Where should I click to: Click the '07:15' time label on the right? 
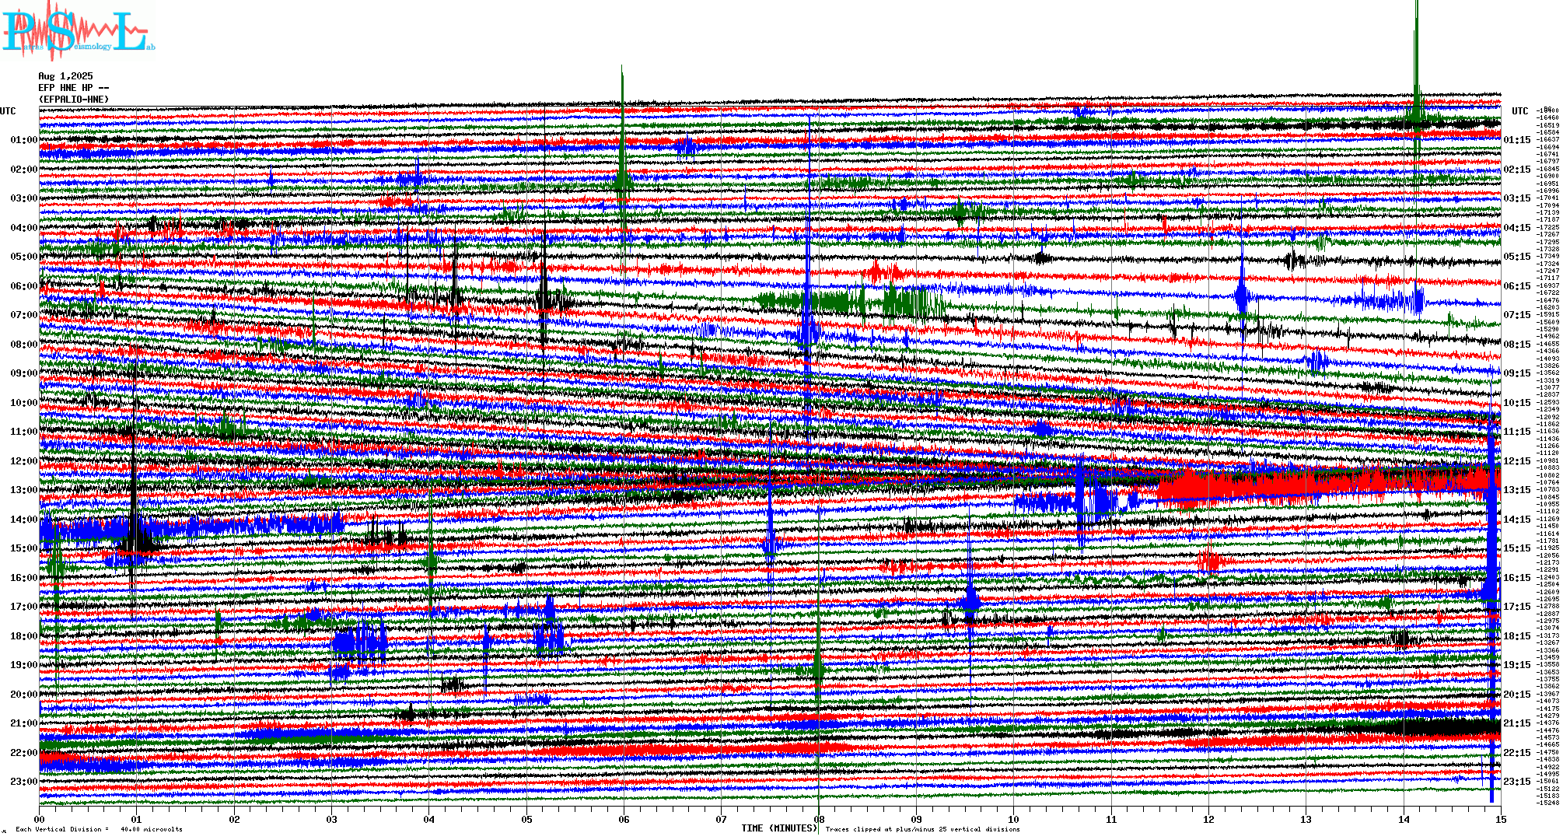coord(1517,315)
